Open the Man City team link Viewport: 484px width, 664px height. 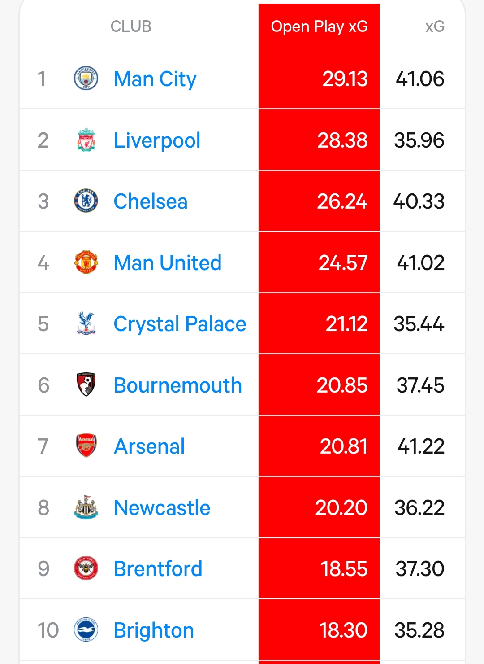coord(155,79)
